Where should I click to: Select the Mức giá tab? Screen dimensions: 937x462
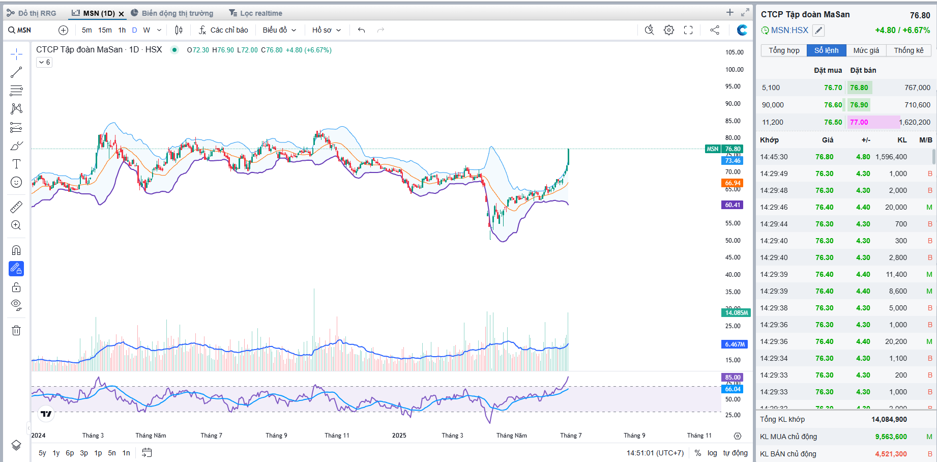click(x=866, y=50)
